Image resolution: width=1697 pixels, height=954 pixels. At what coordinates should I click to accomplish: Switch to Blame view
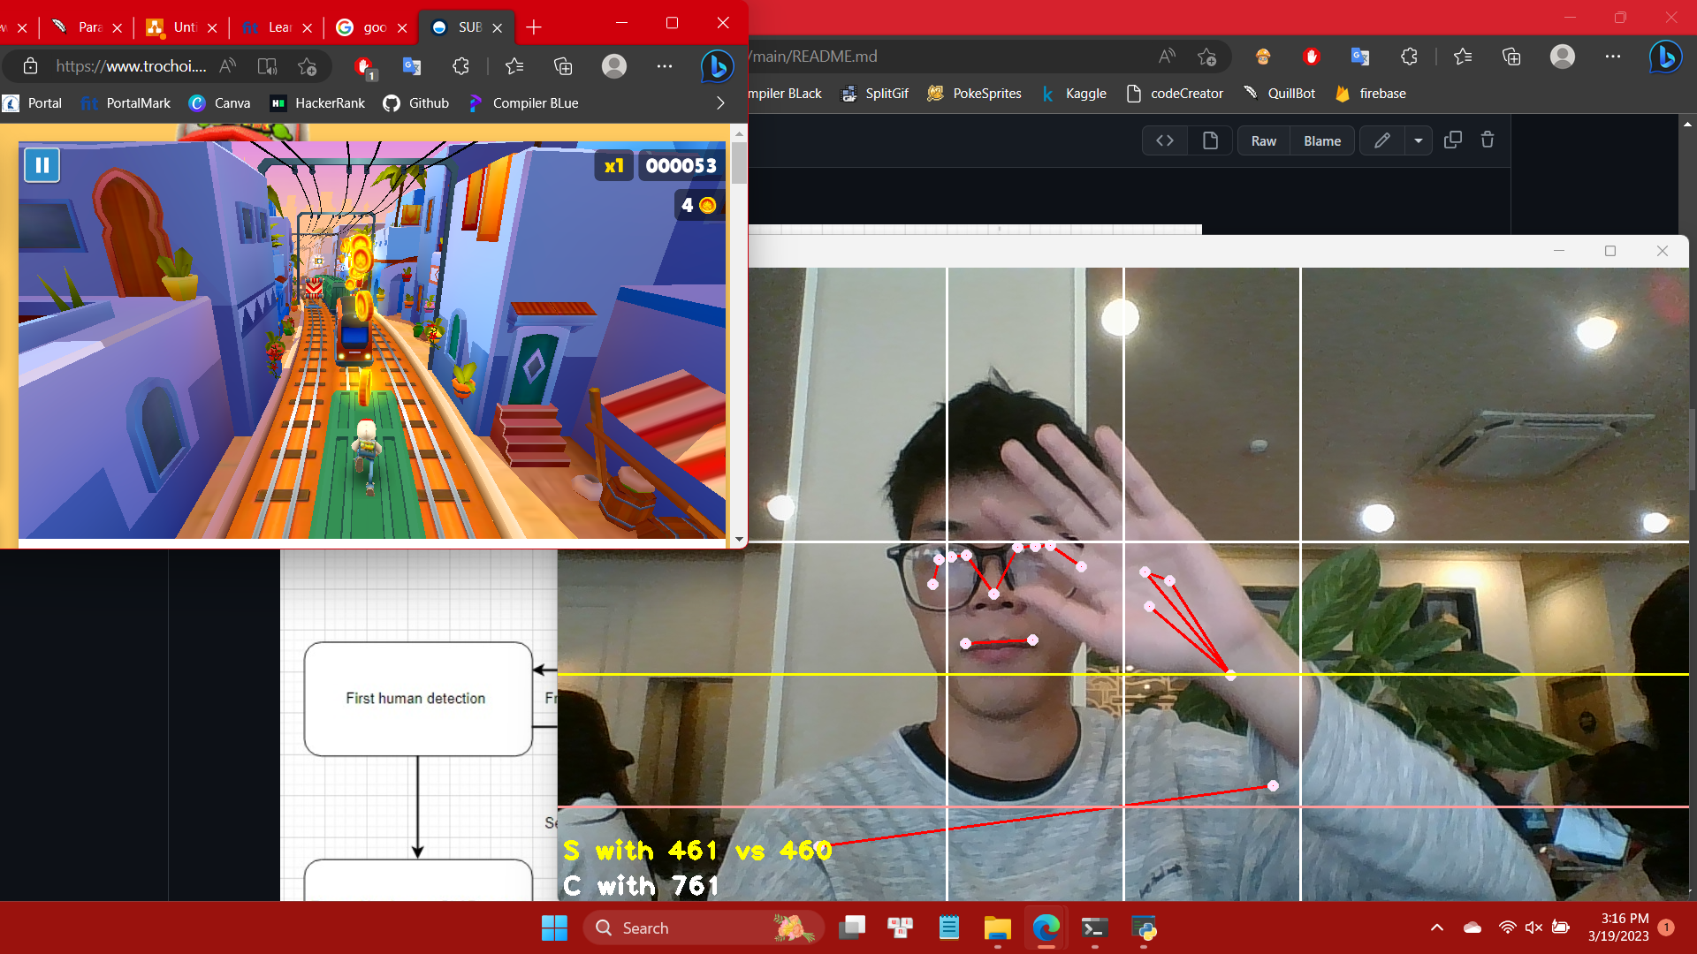(1321, 140)
